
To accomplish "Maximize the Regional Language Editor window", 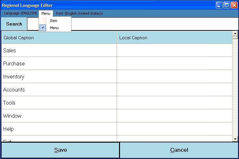I will pyautogui.click(x=227, y=5).
